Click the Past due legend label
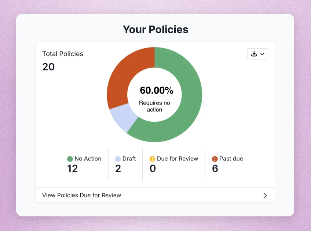The width and height of the screenshot is (311, 231). [x=231, y=159]
